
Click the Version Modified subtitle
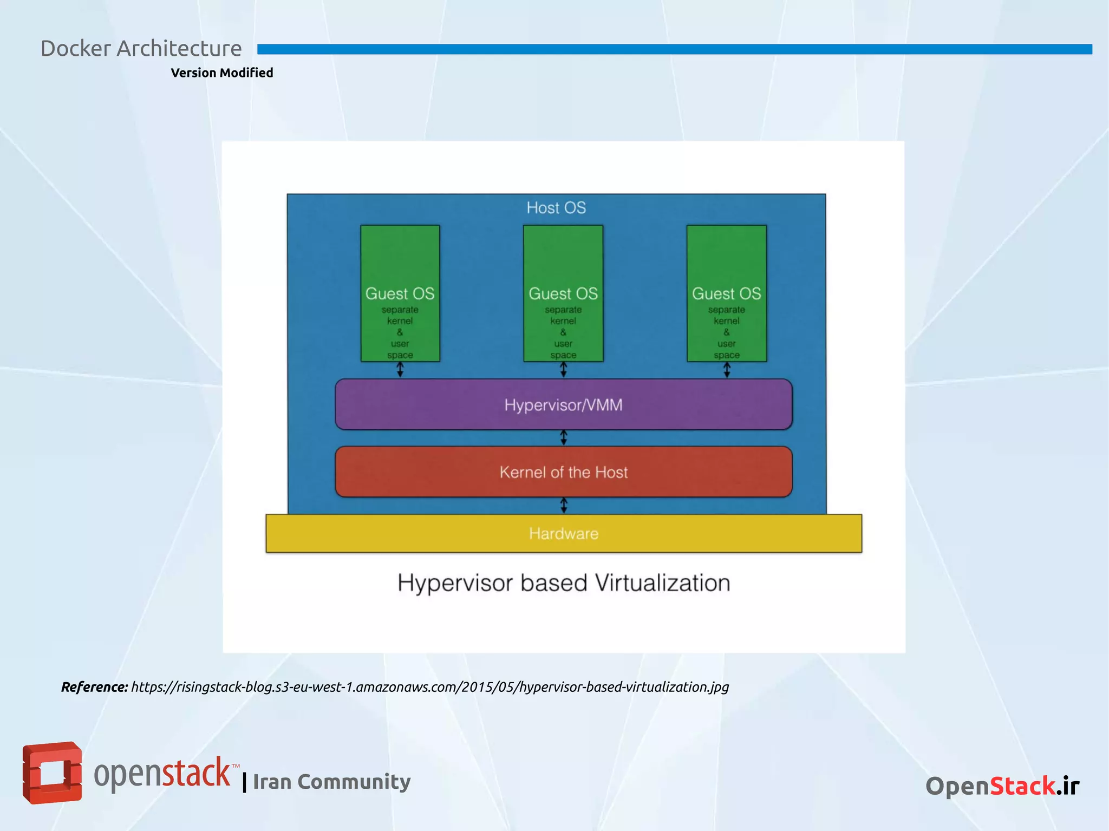pyautogui.click(x=221, y=73)
